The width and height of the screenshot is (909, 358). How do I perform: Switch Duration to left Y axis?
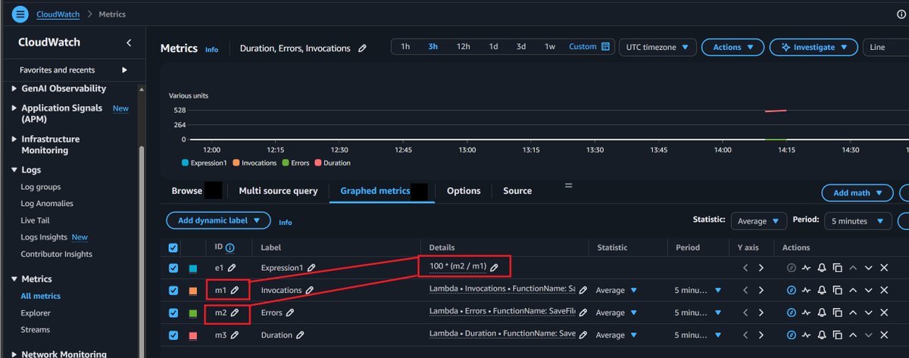point(745,335)
